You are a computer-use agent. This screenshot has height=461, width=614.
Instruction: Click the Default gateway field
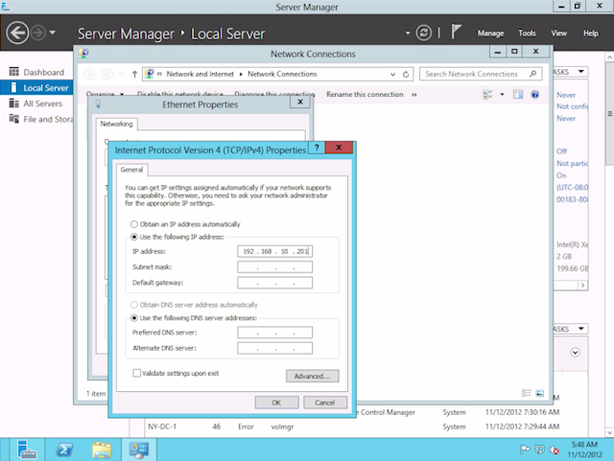point(275,283)
